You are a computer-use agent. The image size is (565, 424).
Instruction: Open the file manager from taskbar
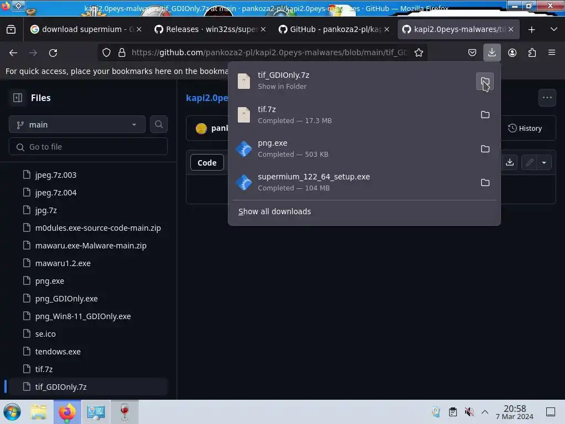(x=39, y=412)
